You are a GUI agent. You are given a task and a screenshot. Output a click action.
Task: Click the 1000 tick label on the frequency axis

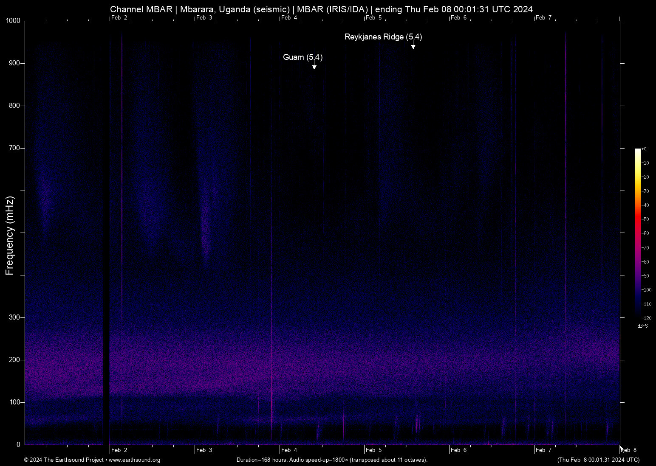[x=13, y=21]
